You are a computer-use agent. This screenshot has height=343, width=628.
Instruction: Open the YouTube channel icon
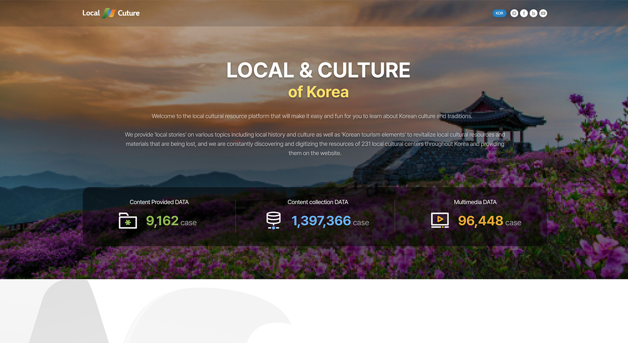(x=543, y=13)
